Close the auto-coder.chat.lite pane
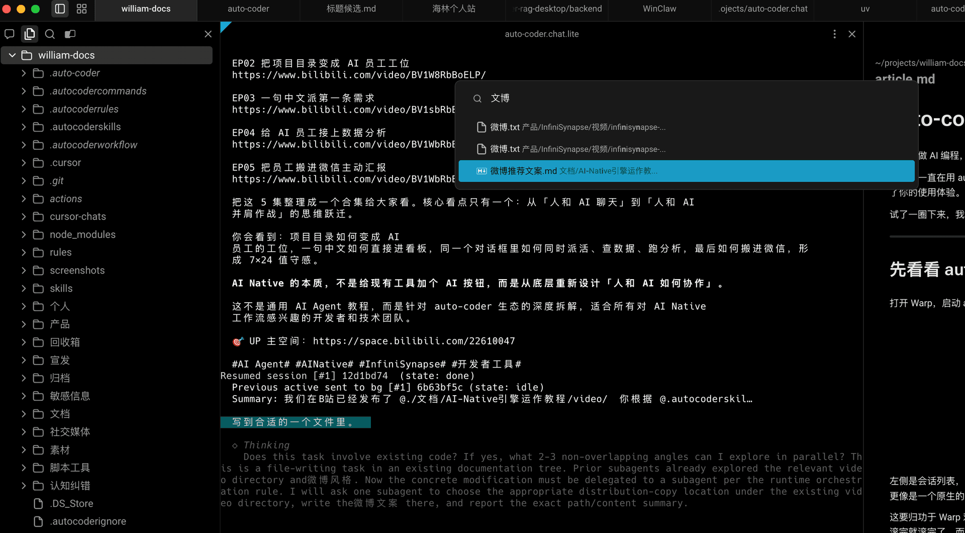 click(852, 34)
